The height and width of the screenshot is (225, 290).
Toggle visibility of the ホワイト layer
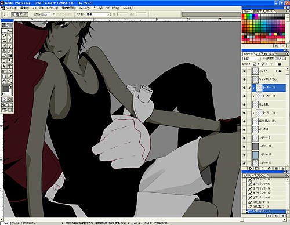click(244, 71)
